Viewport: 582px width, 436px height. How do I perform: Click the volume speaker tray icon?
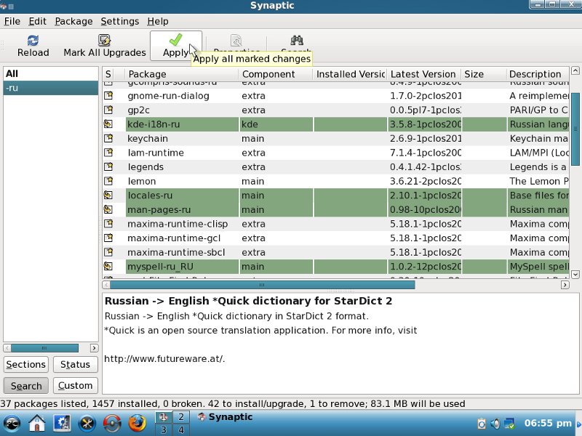pyautogui.click(x=495, y=423)
